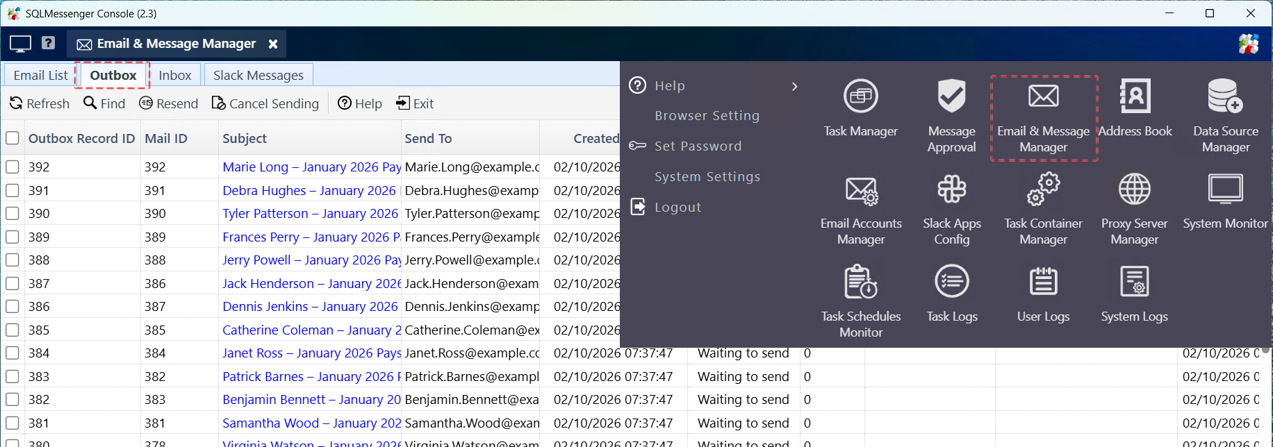Screen dimensions: 1273x447
Task: Check the box for record 392
Action: (x=12, y=167)
